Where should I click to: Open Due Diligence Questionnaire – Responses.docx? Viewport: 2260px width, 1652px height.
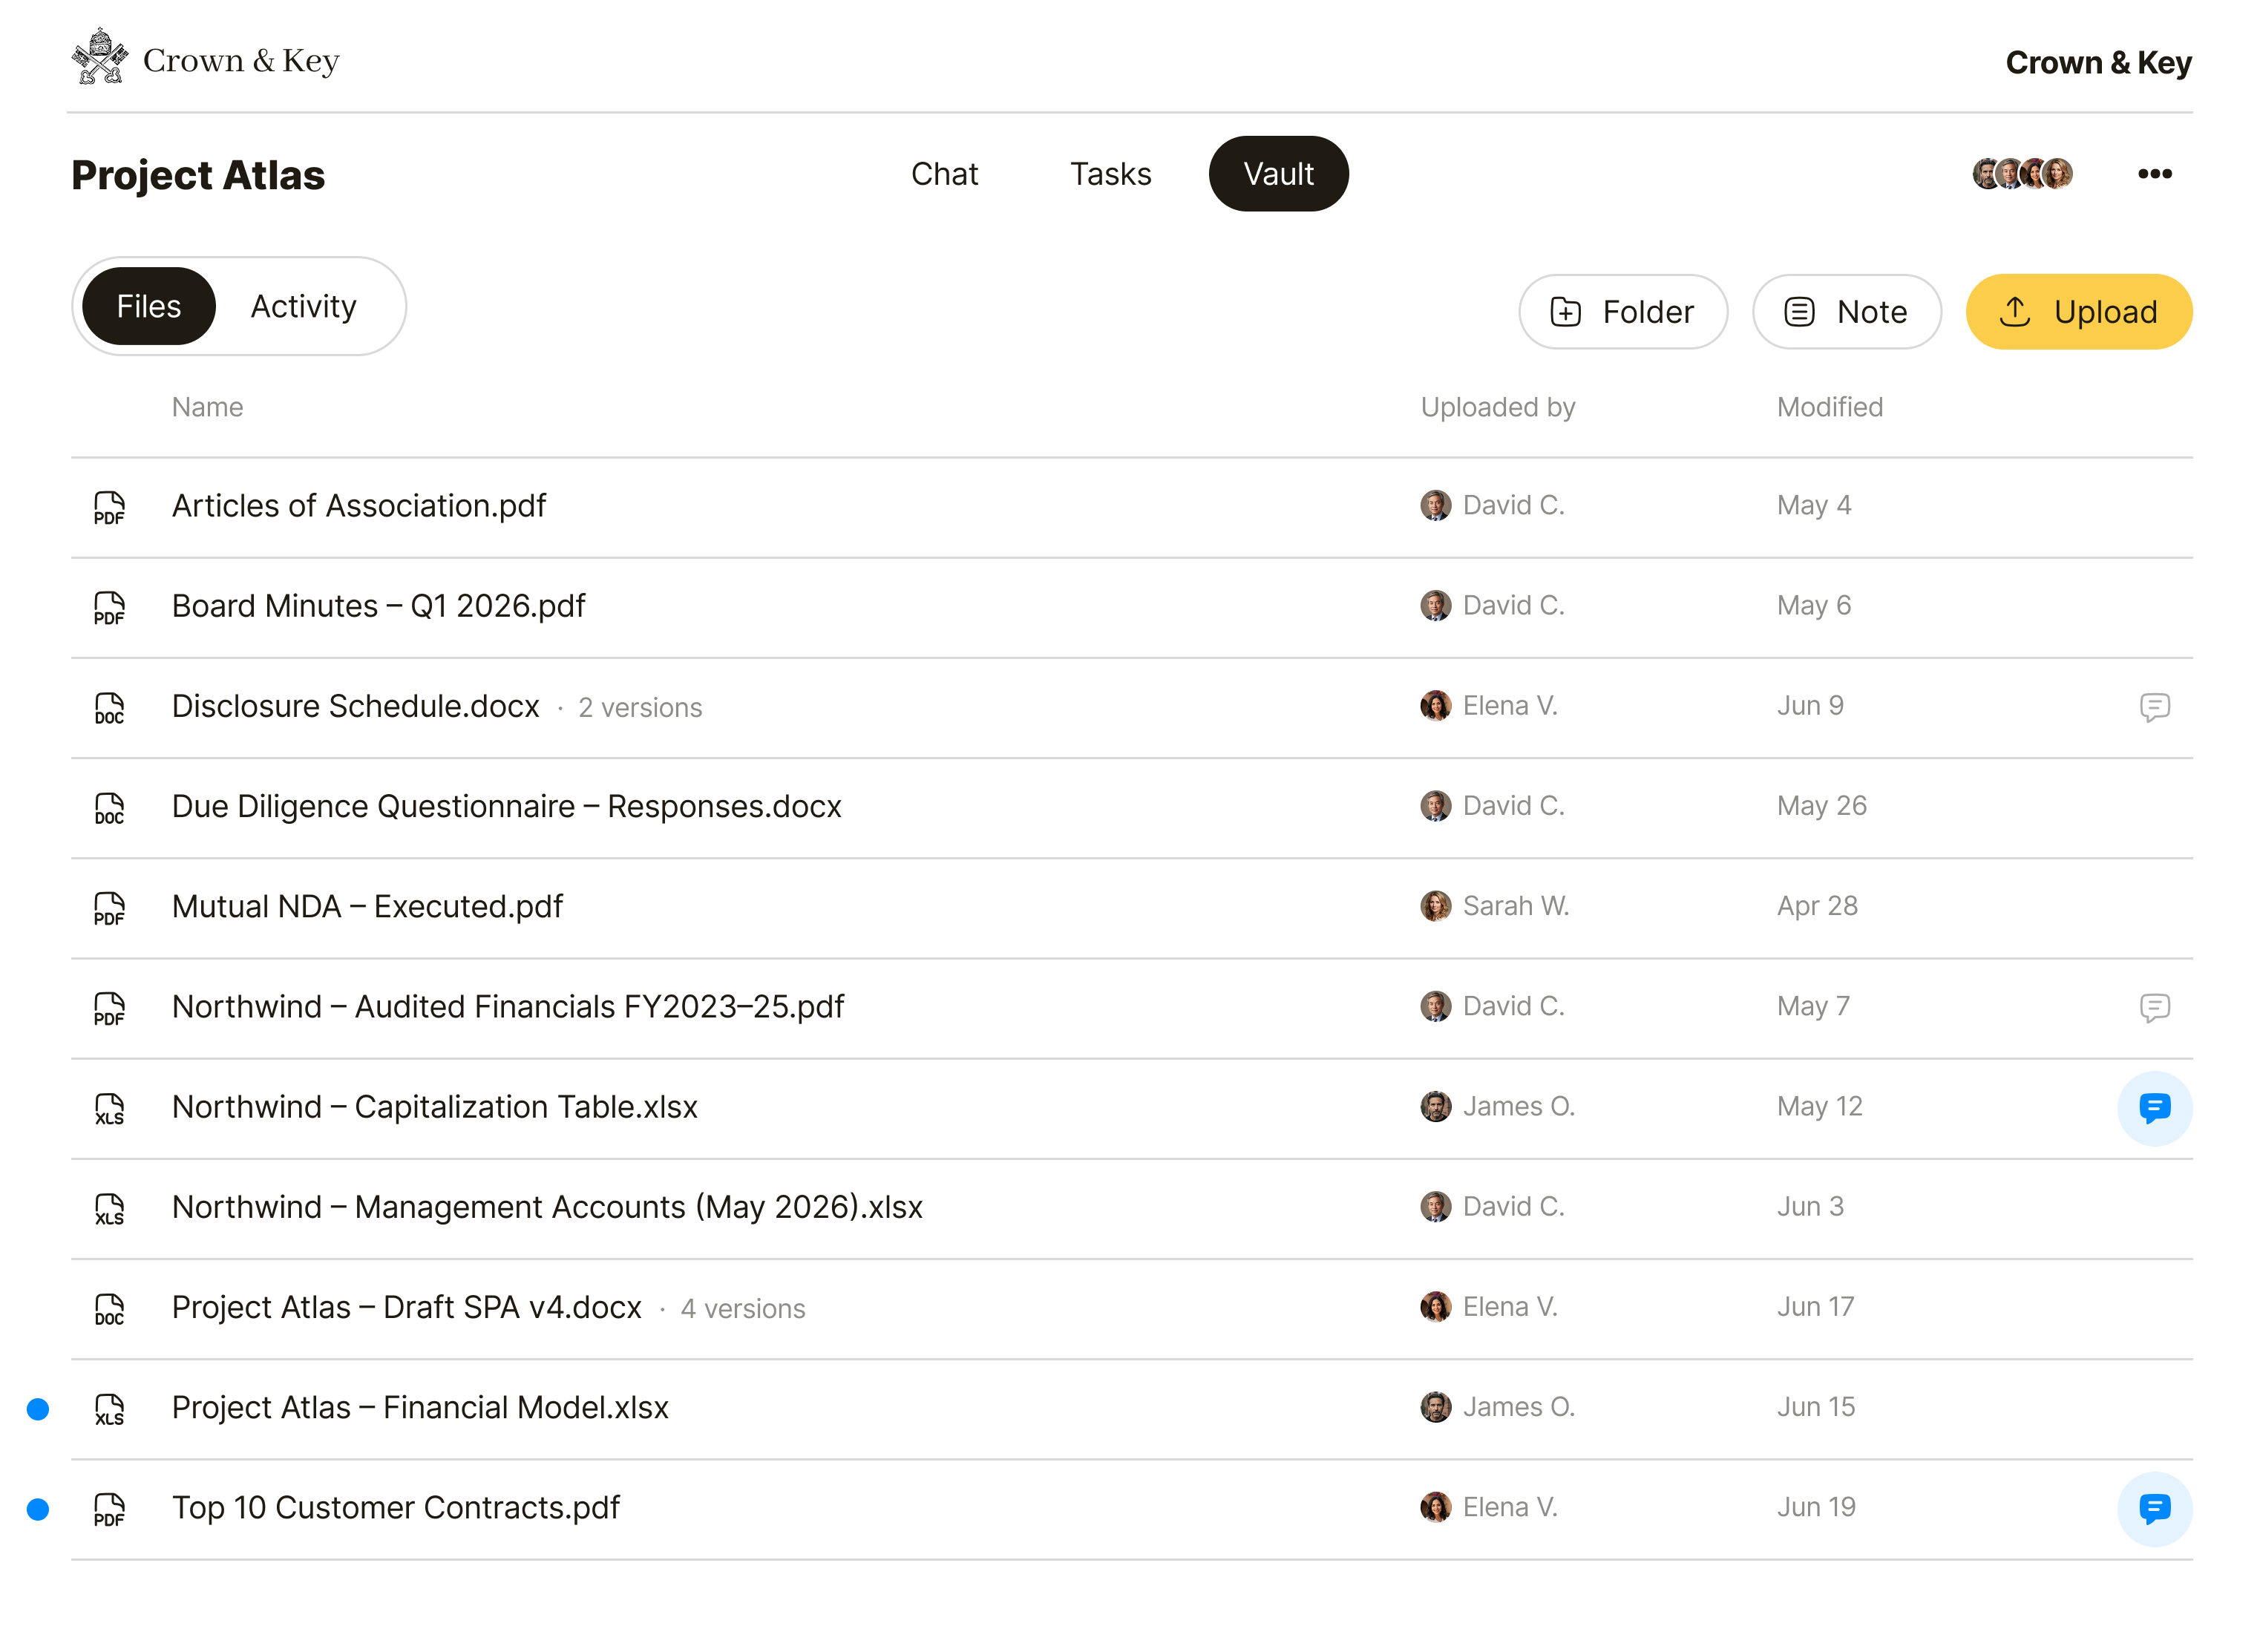(506, 806)
